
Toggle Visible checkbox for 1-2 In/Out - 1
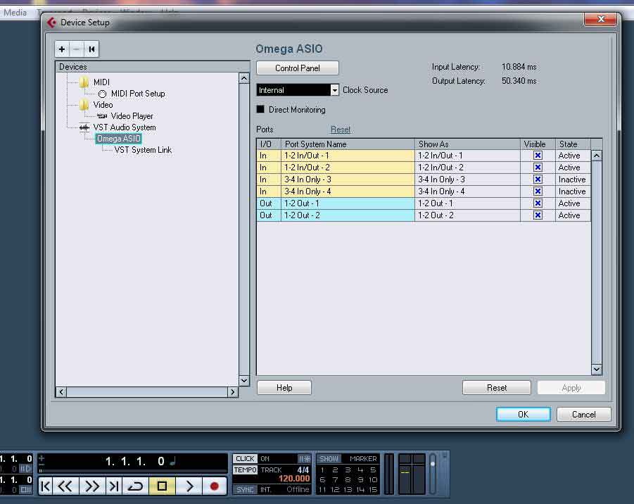point(538,156)
